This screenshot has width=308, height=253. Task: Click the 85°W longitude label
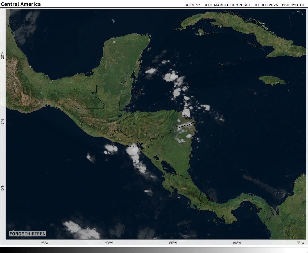173,243
